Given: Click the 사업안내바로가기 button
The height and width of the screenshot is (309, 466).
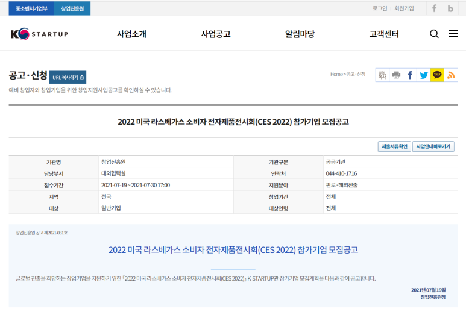Looking at the screenshot, I should (x=433, y=146).
